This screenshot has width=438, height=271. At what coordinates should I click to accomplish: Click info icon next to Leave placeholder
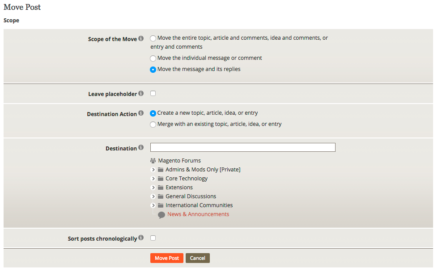(x=141, y=93)
